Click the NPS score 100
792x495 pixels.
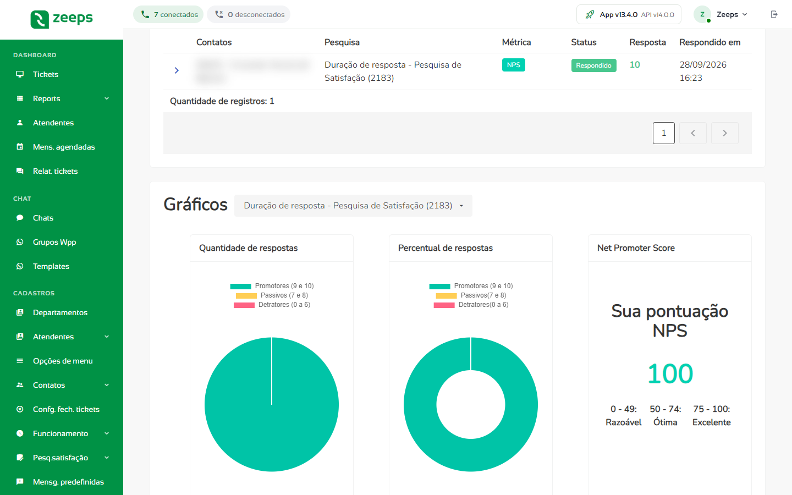coord(670,374)
